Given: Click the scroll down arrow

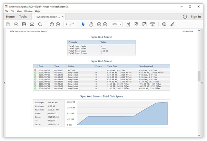Looking at the screenshot, I should coord(199,136).
